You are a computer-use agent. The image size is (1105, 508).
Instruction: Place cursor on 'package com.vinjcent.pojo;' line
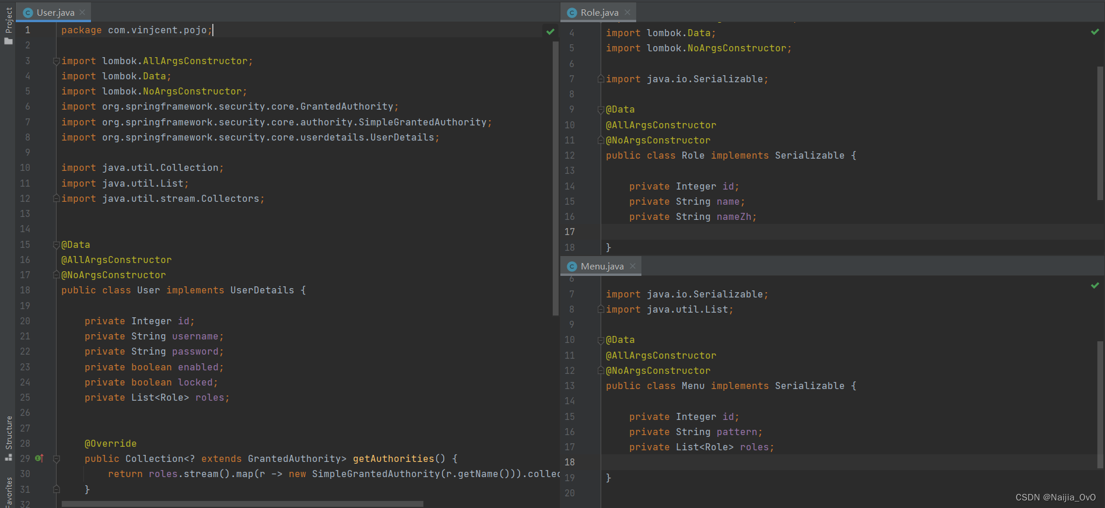click(x=137, y=30)
